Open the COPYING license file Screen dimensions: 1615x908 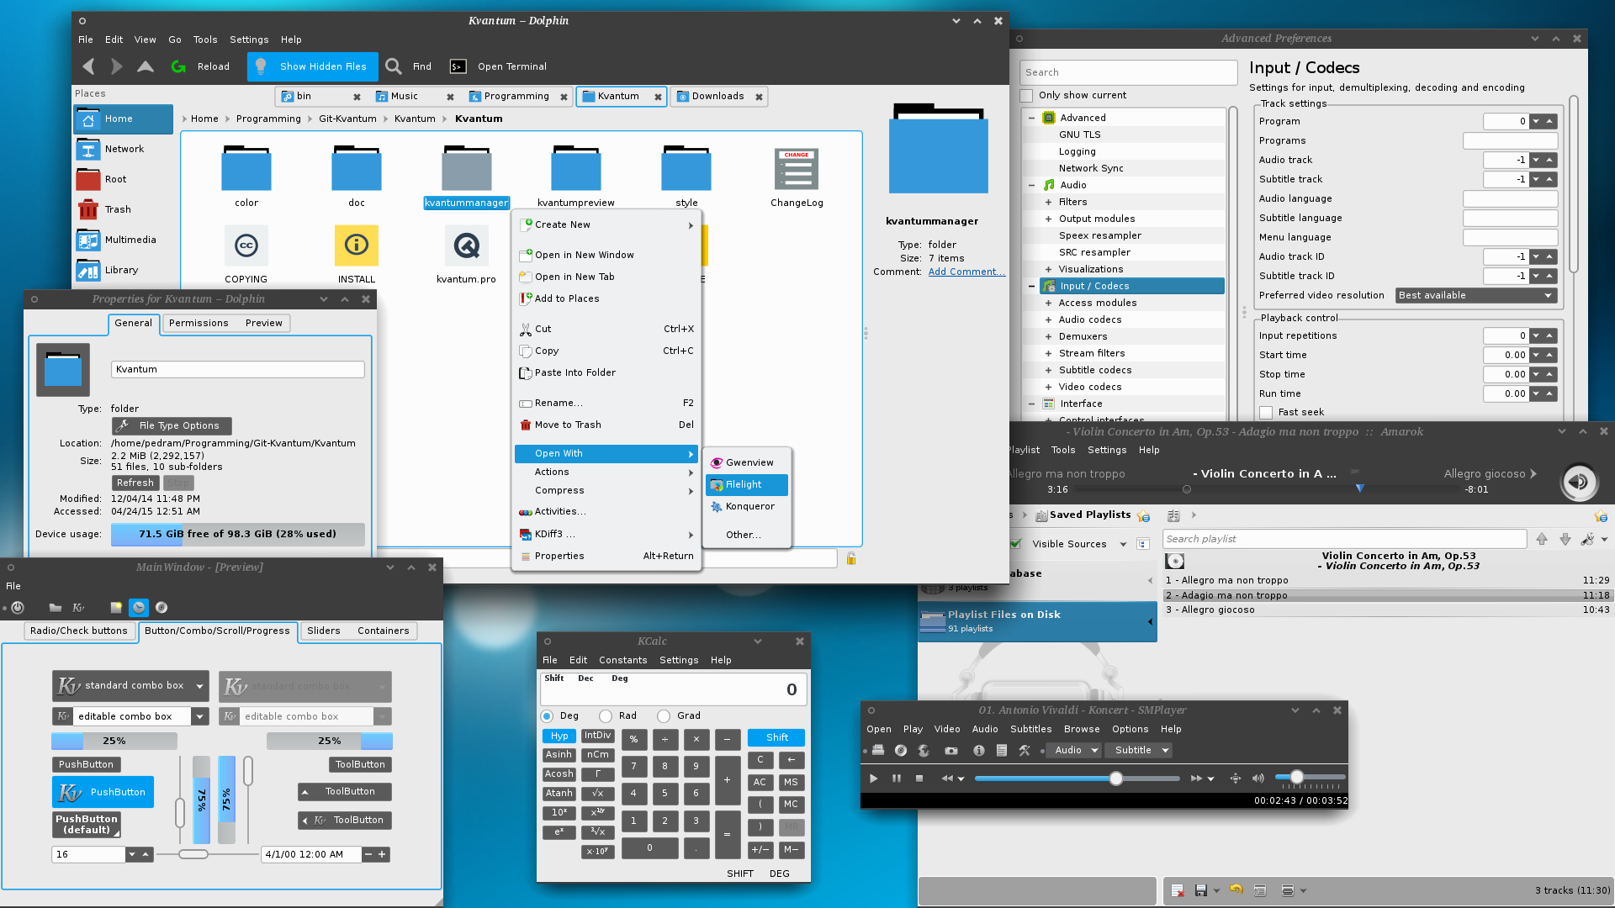tap(246, 247)
